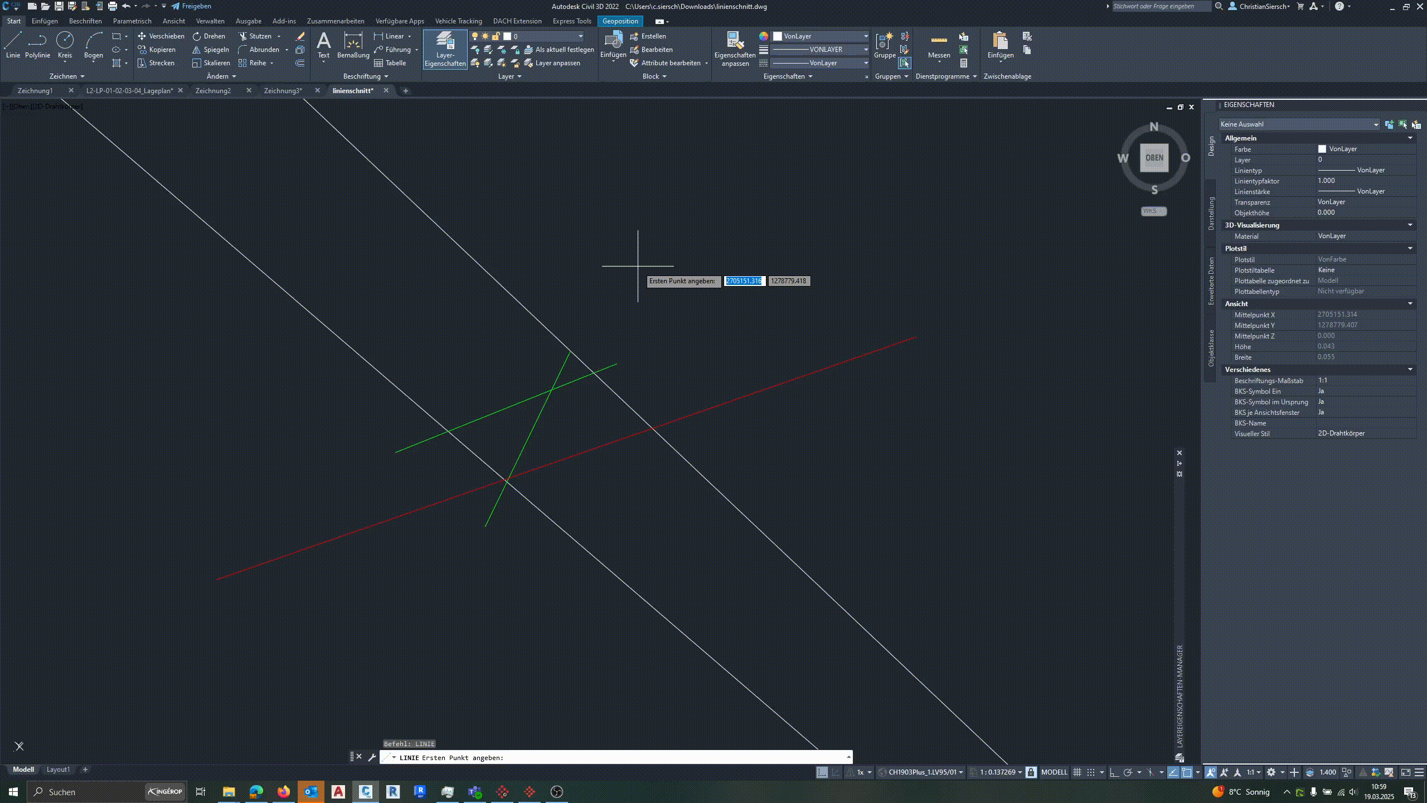Open the Bemaßung dimension tool
Viewport: 1427px width, 803px height.
(x=353, y=45)
